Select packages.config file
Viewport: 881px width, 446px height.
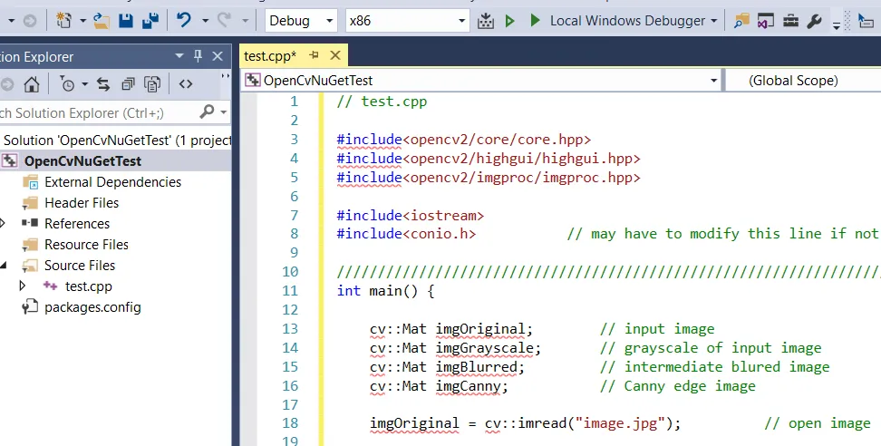92,307
